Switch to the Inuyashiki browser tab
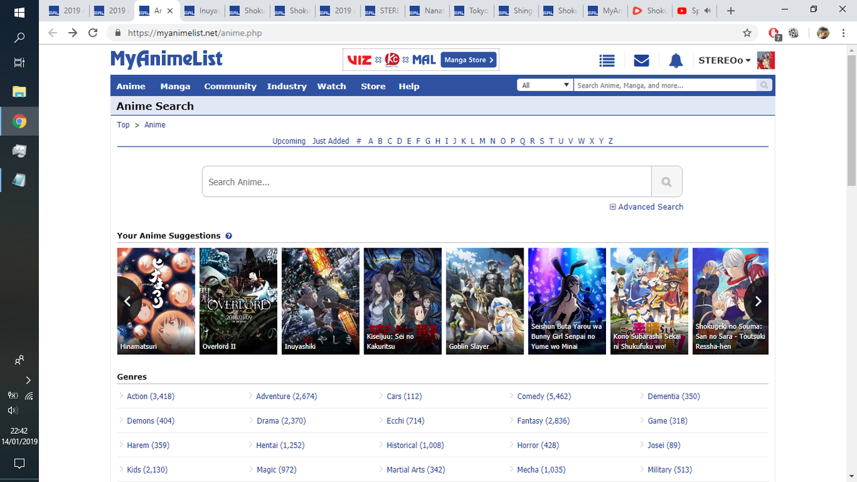 (x=201, y=11)
